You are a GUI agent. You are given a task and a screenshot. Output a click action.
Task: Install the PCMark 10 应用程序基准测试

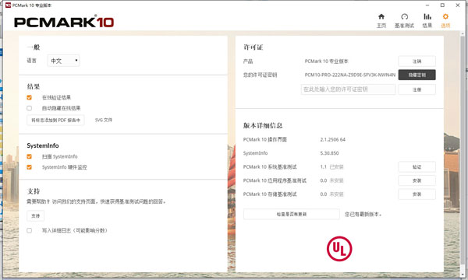[x=417, y=180]
